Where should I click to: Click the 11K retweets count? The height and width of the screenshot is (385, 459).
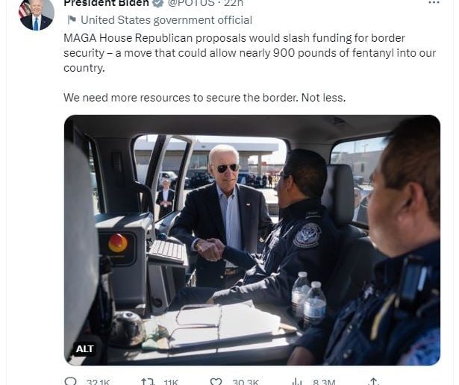[171, 382]
